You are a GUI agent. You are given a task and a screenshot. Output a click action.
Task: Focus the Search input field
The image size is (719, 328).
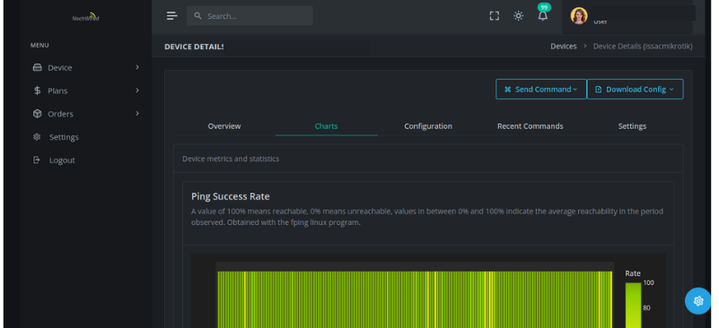click(250, 16)
